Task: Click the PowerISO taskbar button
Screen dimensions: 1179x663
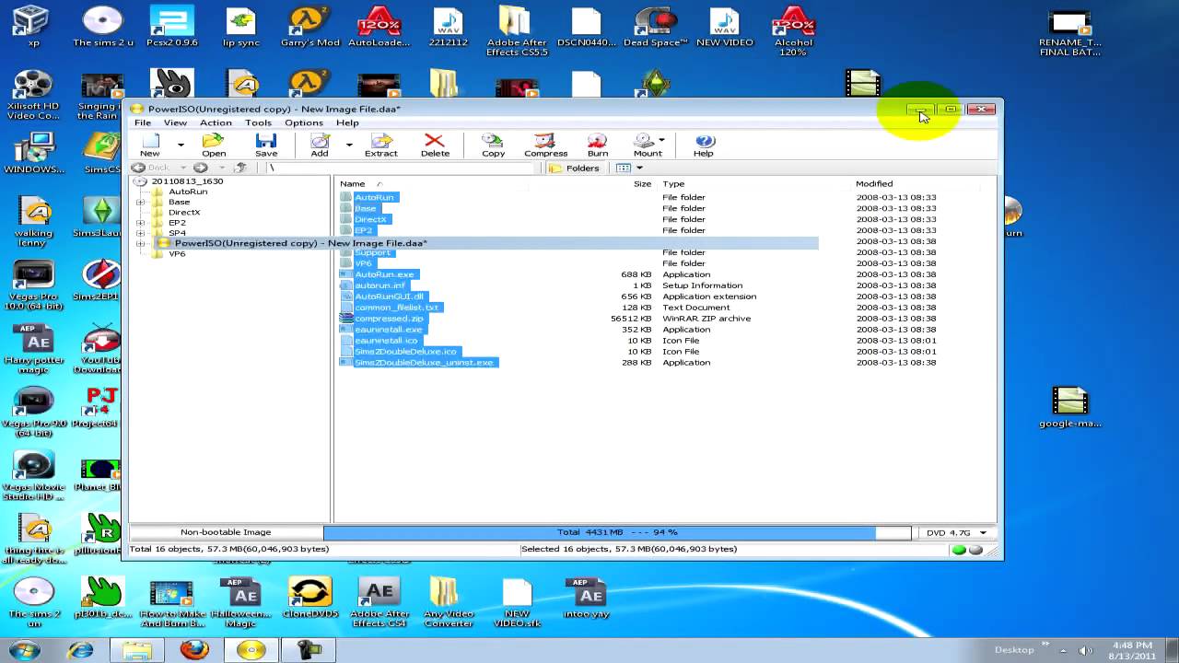Action: 251,650
